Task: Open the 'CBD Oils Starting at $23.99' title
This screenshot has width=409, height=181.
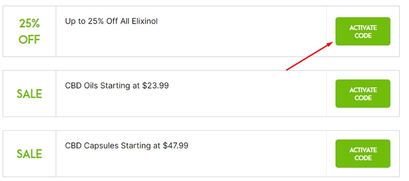Action: tap(117, 85)
